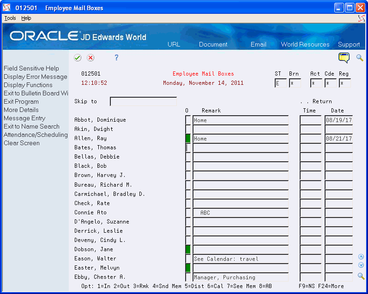
Task: Click See Calendar: travel remark field
Action: click(x=241, y=259)
